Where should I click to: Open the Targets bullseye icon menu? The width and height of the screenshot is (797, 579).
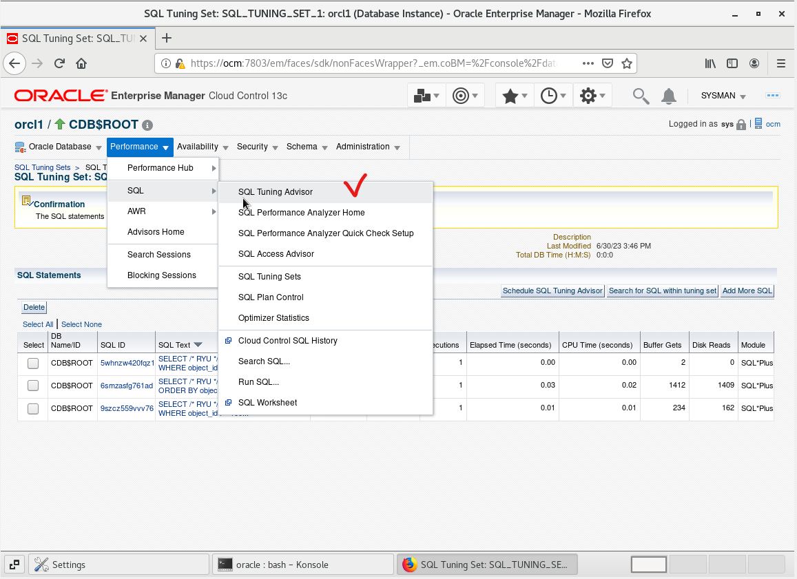click(x=464, y=96)
